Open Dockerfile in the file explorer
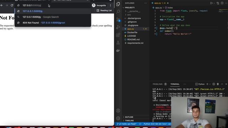The height and width of the screenshot is (128, 228). [132, 32]
